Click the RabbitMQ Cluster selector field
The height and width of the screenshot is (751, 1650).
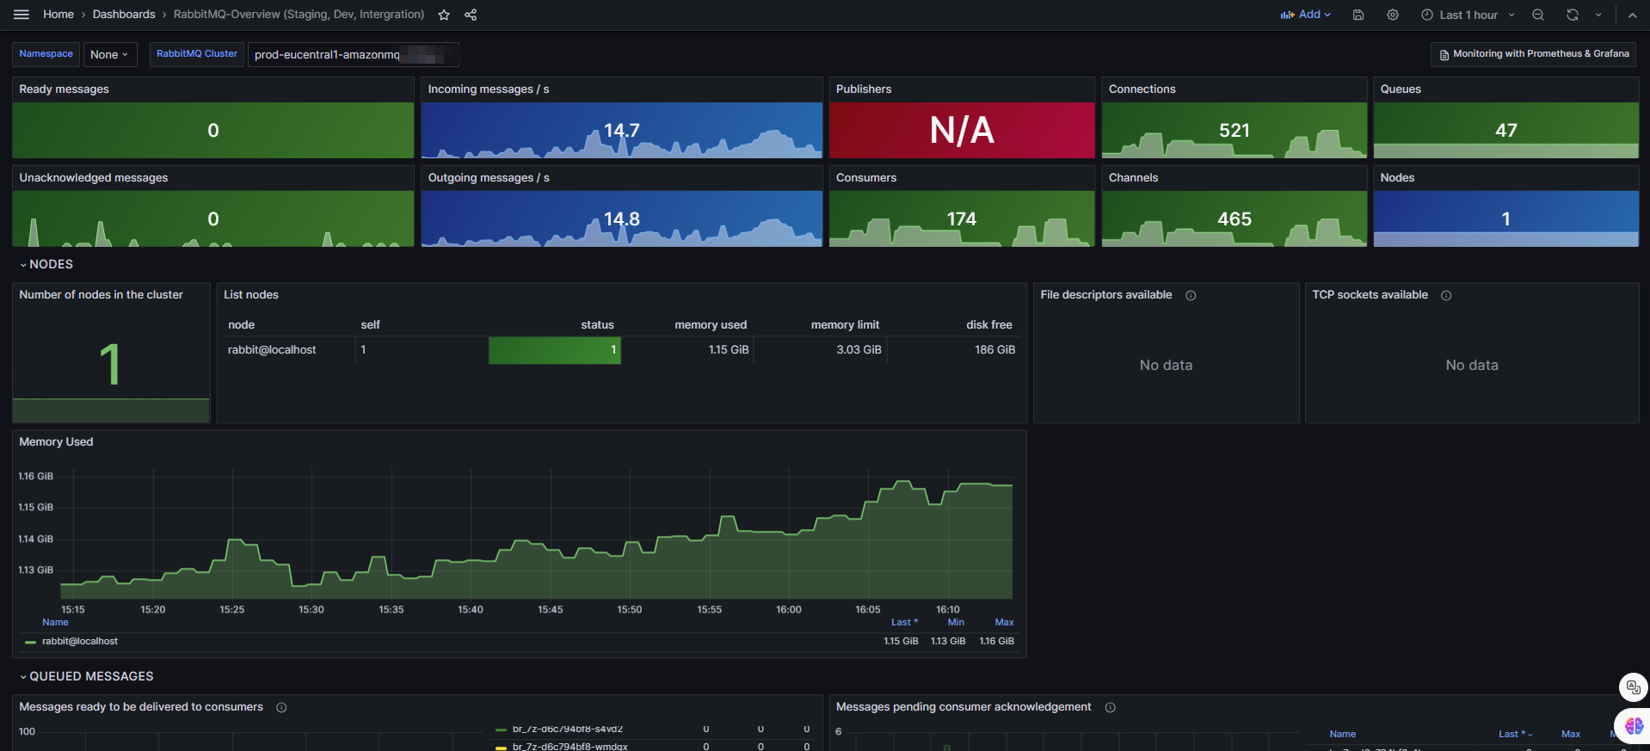click(x=353, y=54)
